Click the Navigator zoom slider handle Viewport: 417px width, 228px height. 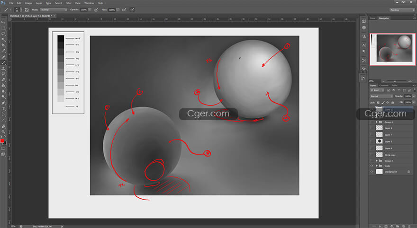point(395,81)
